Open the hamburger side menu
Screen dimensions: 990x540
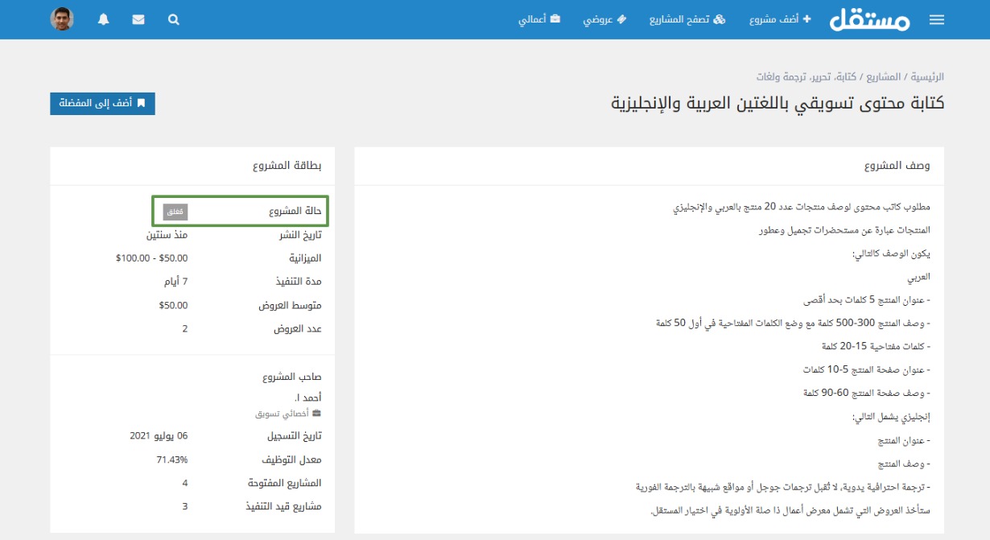[x=937, y=20]
